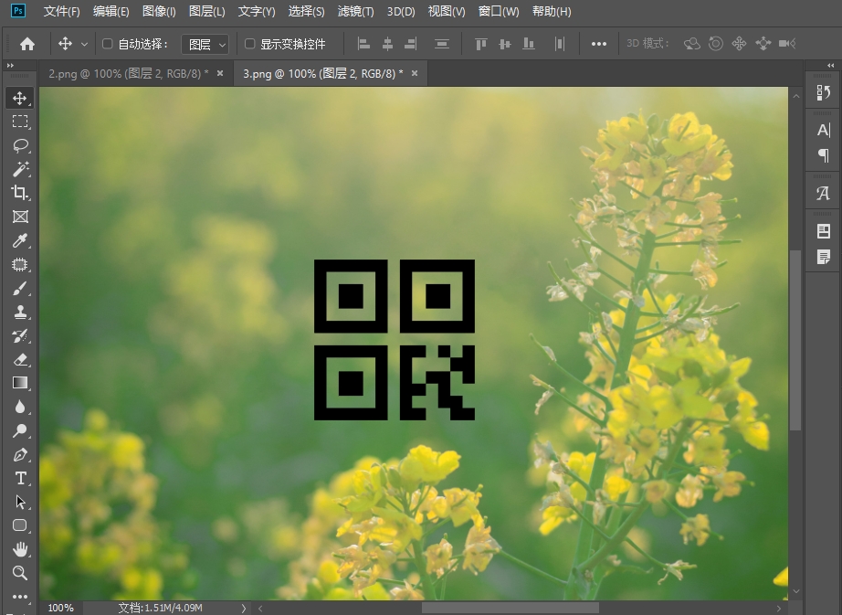
Task: Select the Dodge tool
Action: [x=20, y=430]
